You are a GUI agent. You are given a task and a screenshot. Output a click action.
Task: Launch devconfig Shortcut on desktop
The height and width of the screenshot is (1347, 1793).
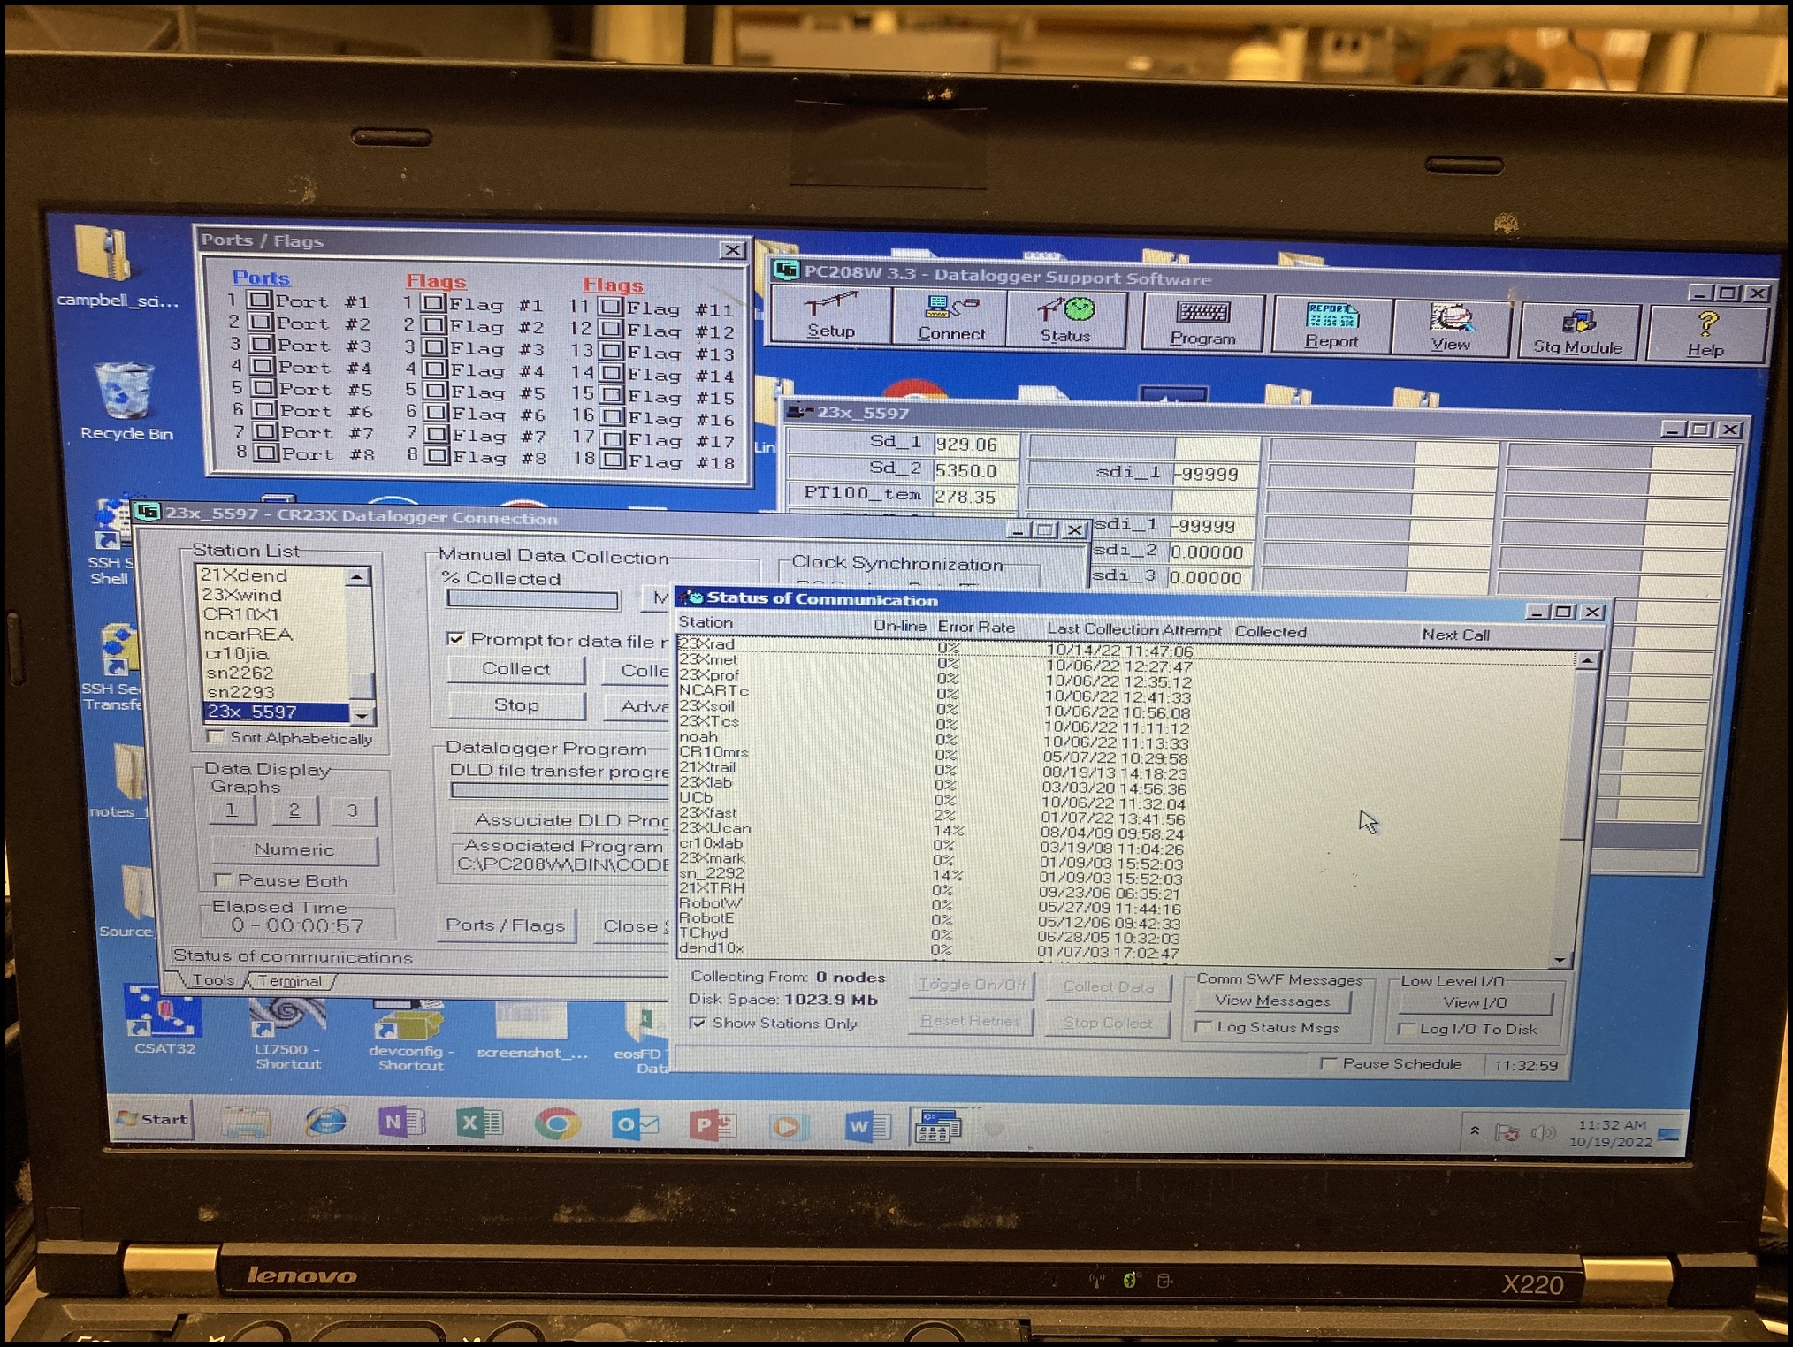pyautogui.click(x=411, y=1033)
